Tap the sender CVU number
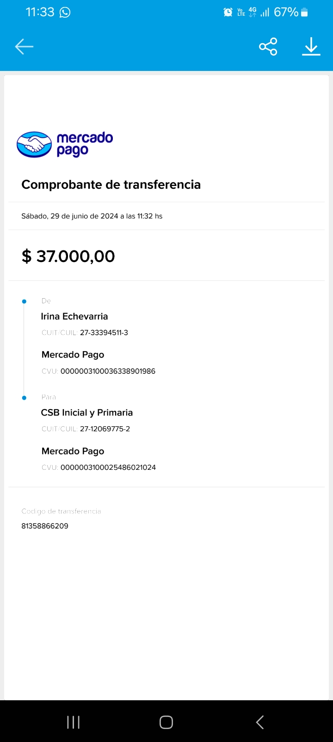This screenshot has height=742, width=333. (x=108, y=371)
